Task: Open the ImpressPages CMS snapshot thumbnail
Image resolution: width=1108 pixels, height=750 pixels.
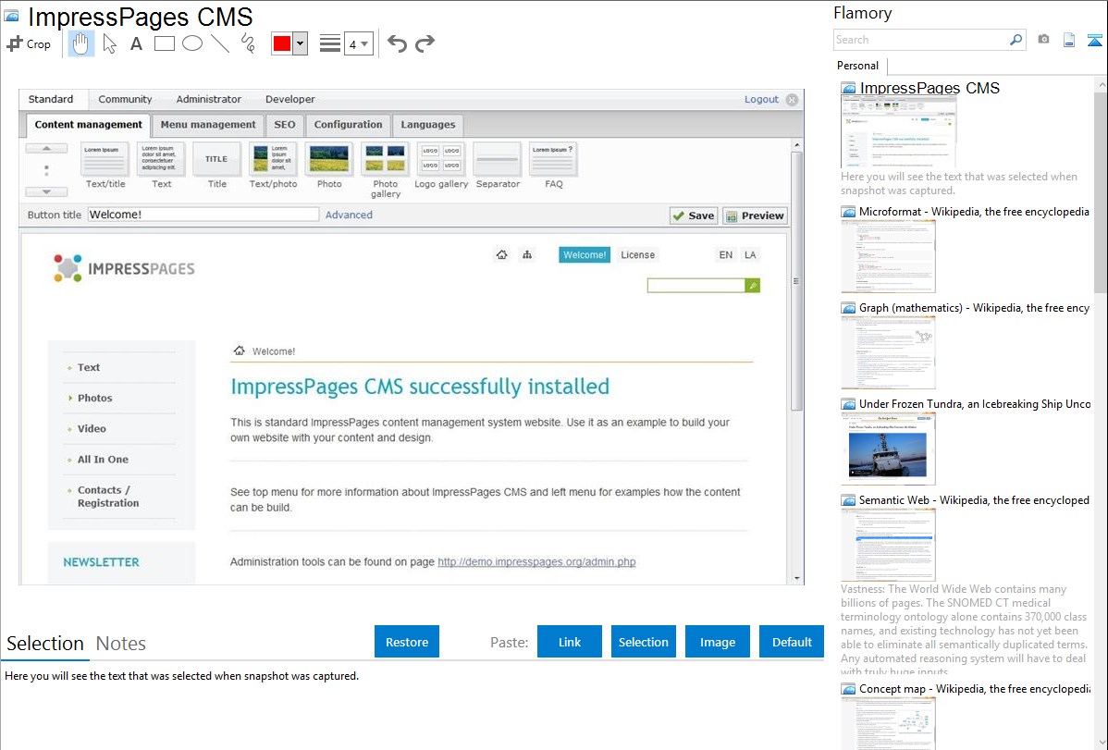Action: pos(898,132)
